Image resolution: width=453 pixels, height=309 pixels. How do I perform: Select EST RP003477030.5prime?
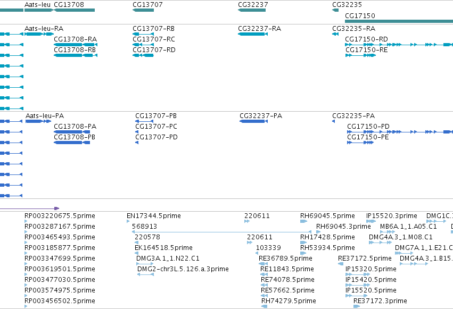[26, 285]
